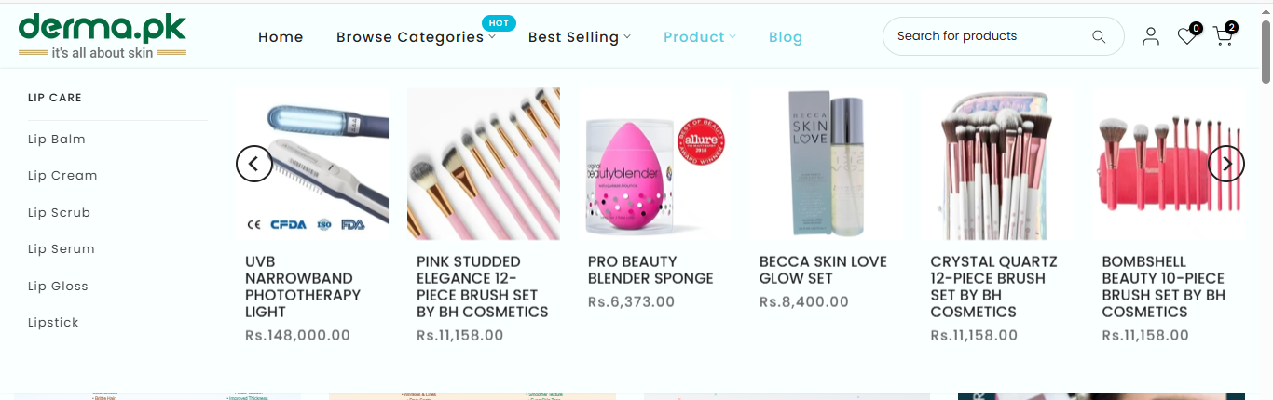The image size is (1273, 400).
Task: Expand the Browse Categories dropdown
Action: click(416, 37)
